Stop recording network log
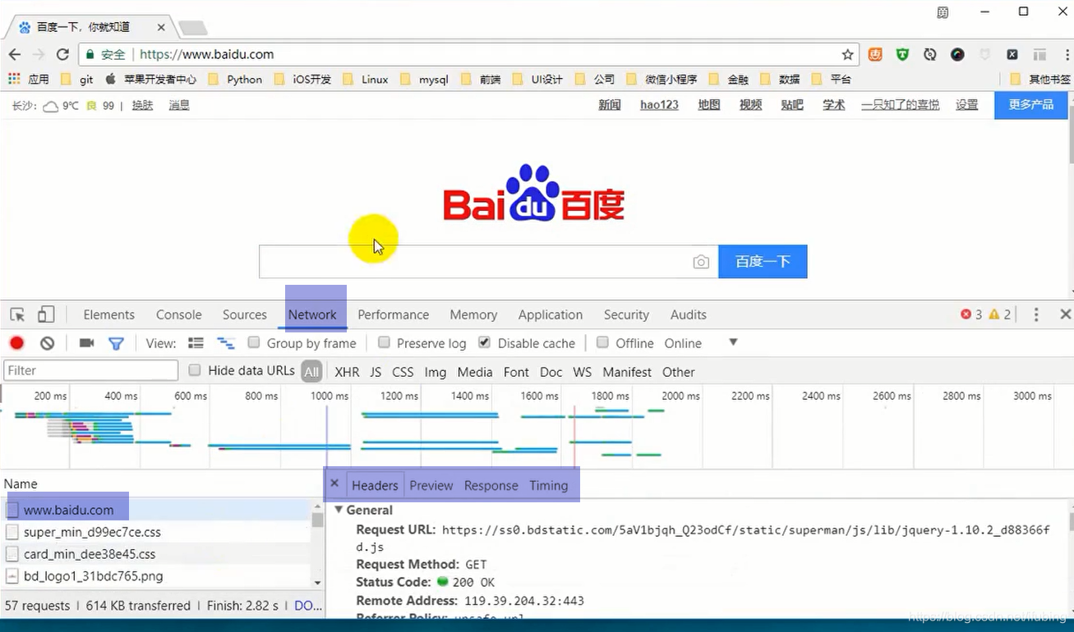The image size is (1074, 632). pos(16,343)
